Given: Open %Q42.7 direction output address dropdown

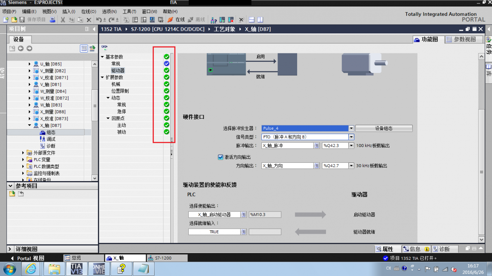Looking at the screenshot, I should click(351, 165).
